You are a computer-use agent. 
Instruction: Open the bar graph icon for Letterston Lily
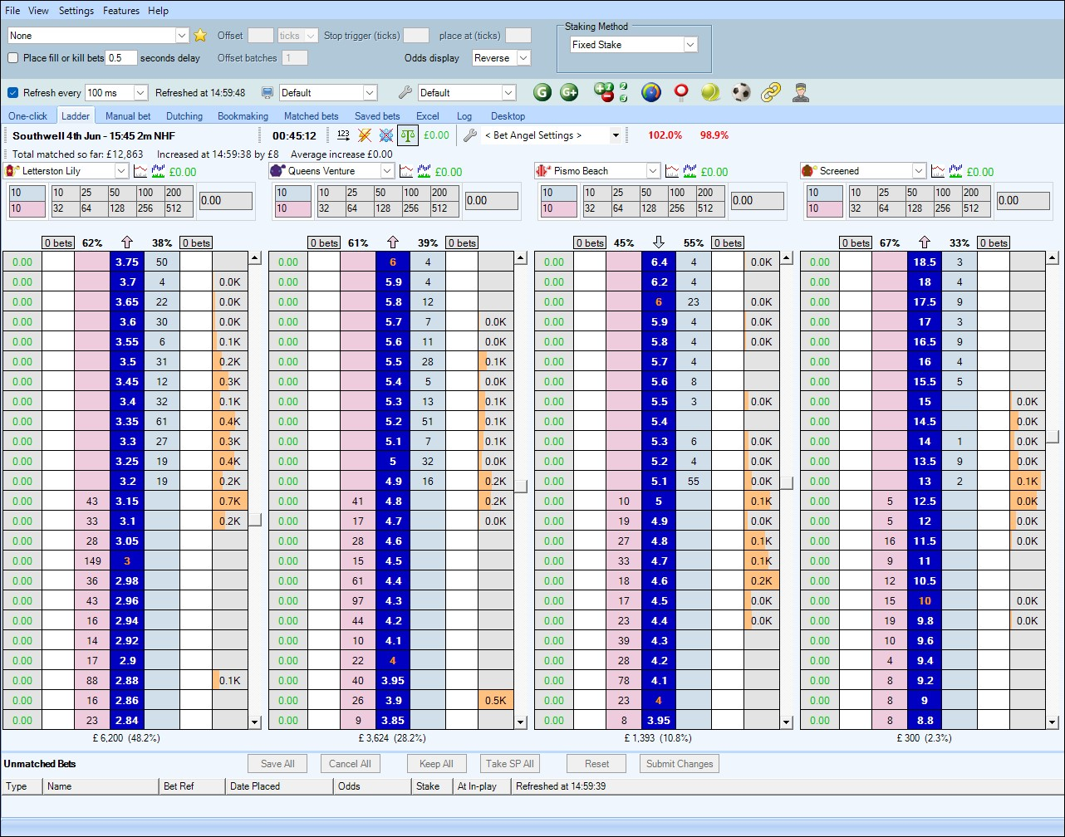coord(158,171)
